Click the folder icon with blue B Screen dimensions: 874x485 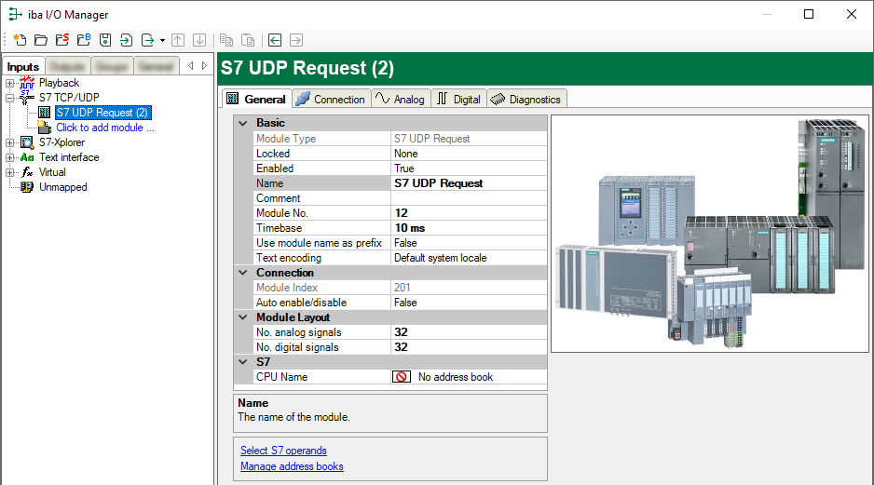[x=84, y=40]
